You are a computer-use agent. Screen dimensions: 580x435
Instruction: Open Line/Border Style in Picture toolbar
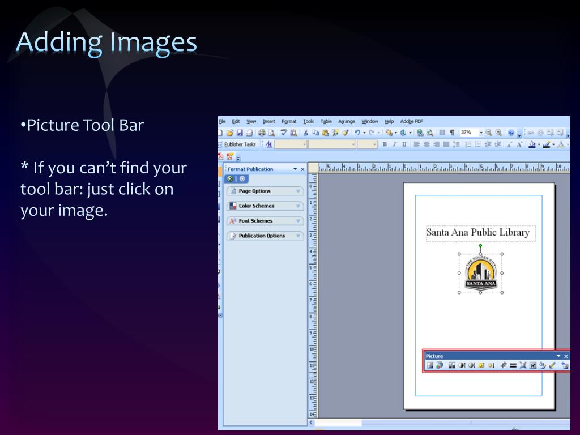click(513, 365)
